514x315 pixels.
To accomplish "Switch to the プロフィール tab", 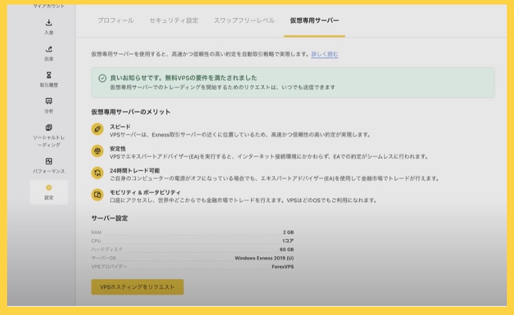I will pyautogui.click(x=115, y=21).
